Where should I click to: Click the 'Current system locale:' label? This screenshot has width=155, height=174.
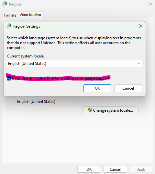pos(26,56)
